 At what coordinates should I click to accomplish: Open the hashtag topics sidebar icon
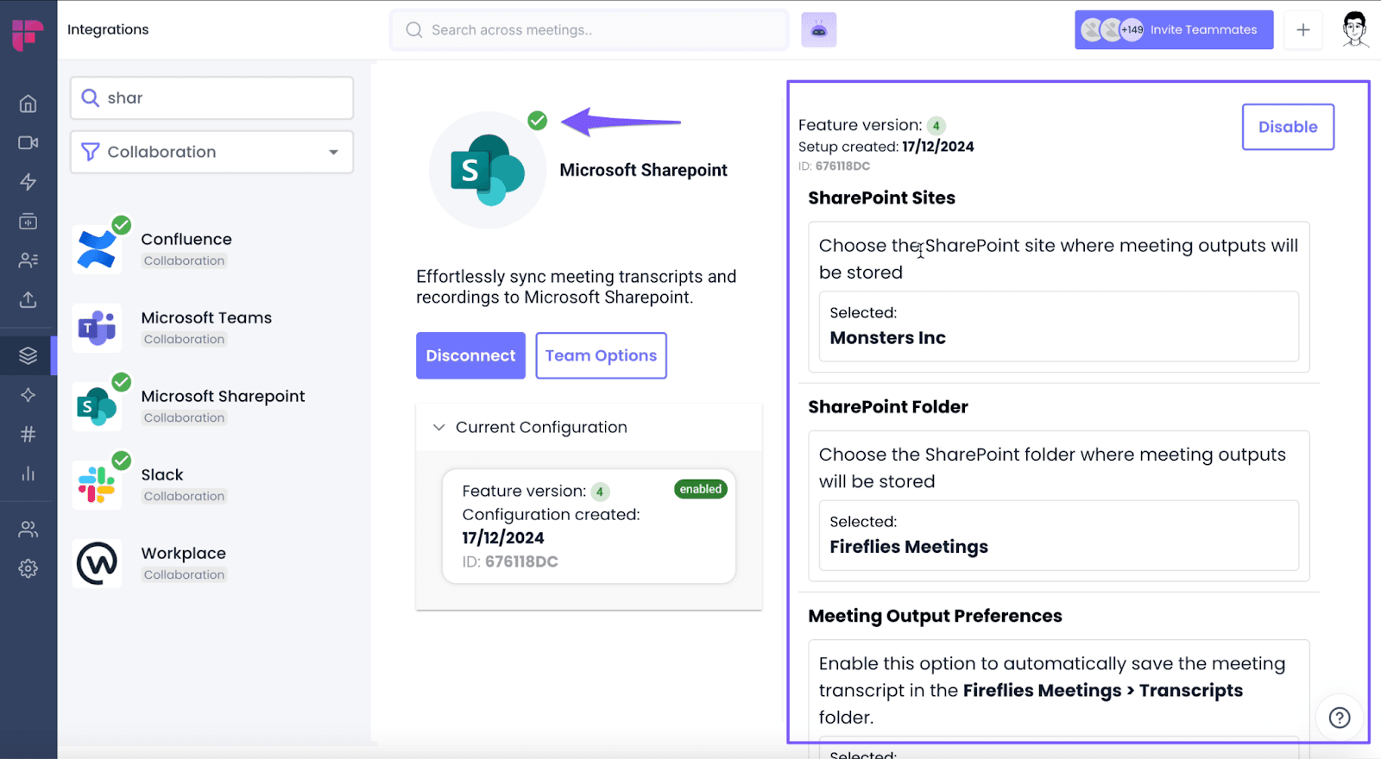coord(28,434)
